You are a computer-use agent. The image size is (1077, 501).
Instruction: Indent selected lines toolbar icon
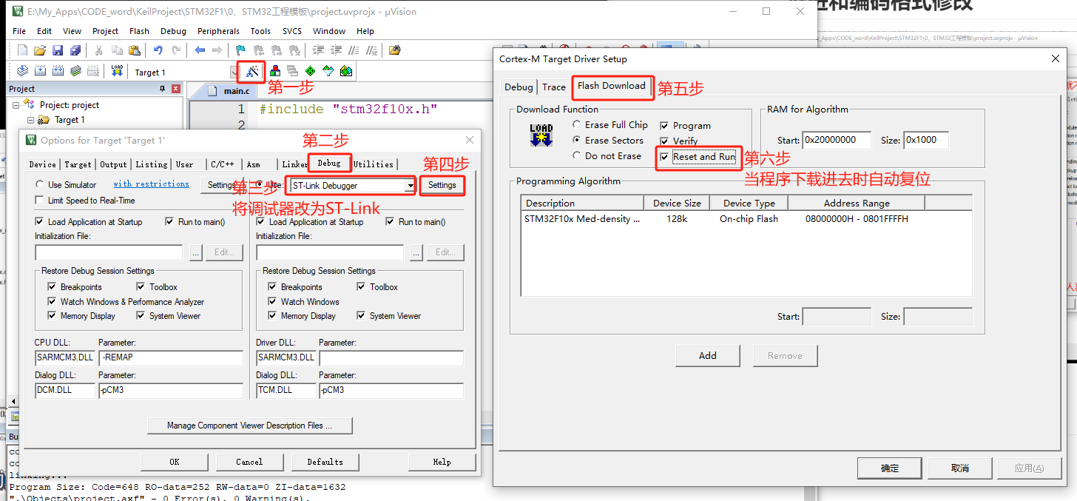(x=318, y=50)
